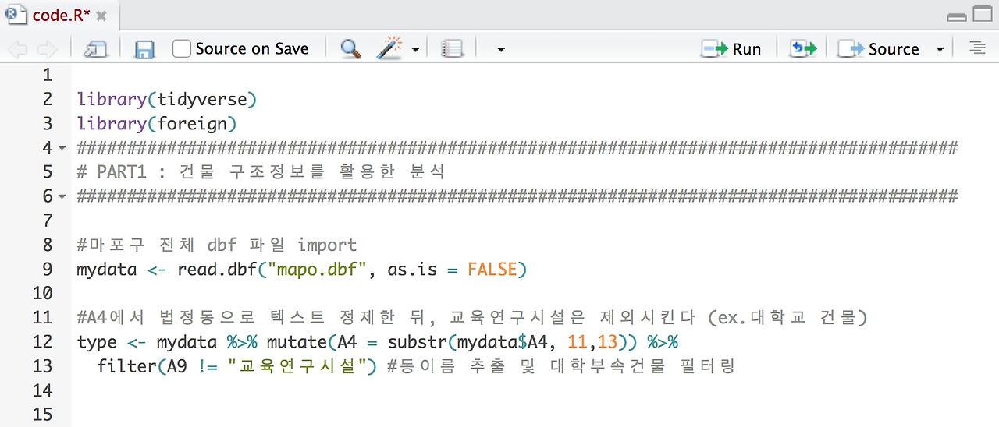Click on library(tidyverse) line

coord(167,100)
